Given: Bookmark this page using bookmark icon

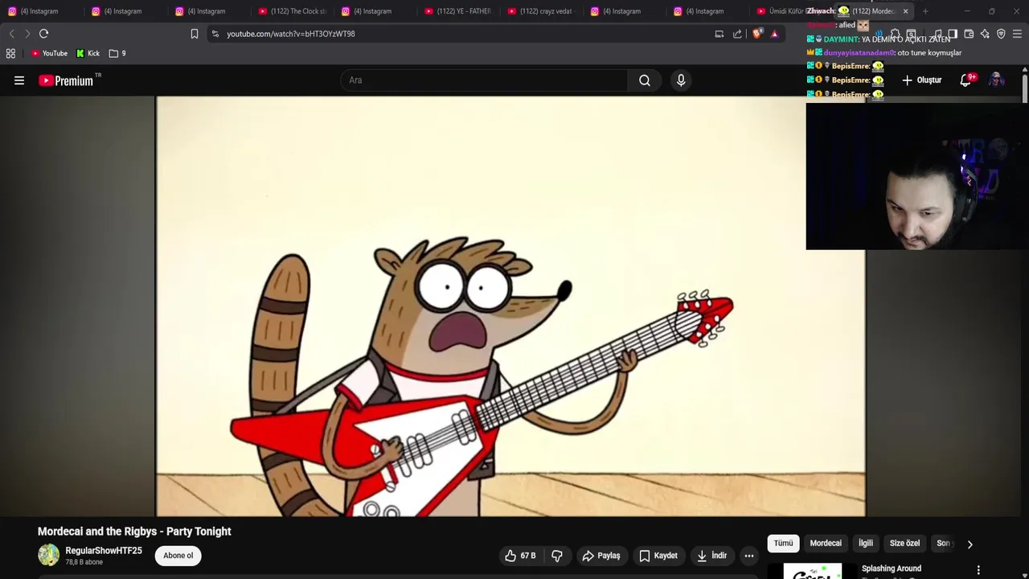Looking at the screenshot, I should pyautogui.click(x=195, y=34).
